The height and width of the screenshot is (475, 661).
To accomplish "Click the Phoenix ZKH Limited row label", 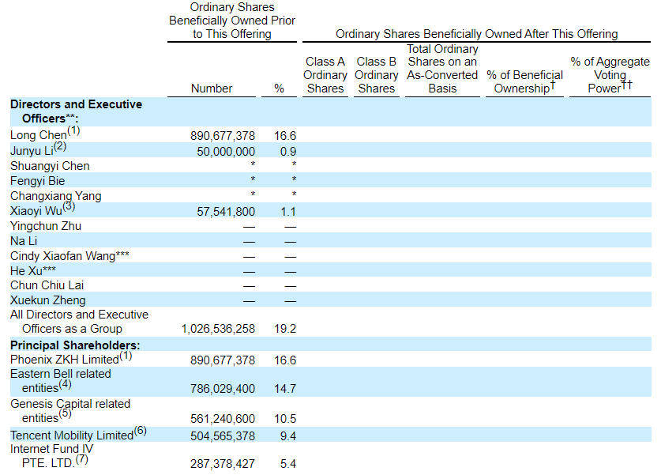I will [64, 360].
